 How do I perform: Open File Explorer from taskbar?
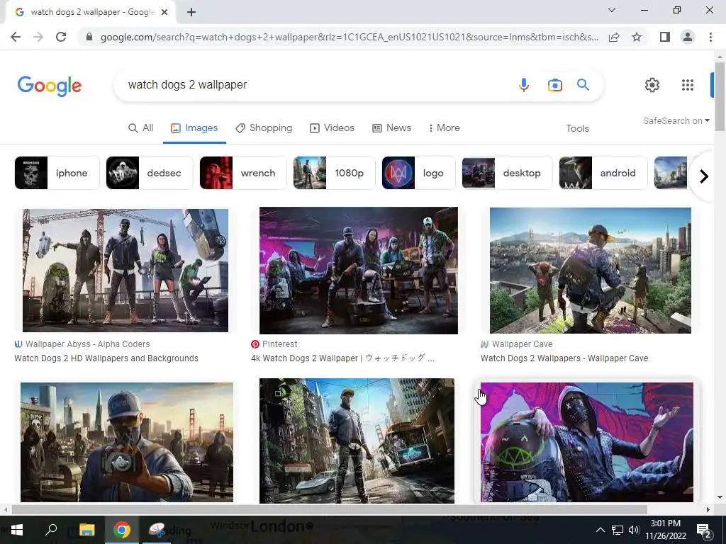coord(86,530)
